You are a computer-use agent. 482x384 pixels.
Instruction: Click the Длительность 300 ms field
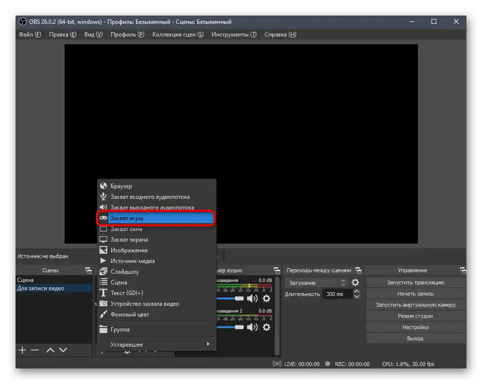point(337,294)
